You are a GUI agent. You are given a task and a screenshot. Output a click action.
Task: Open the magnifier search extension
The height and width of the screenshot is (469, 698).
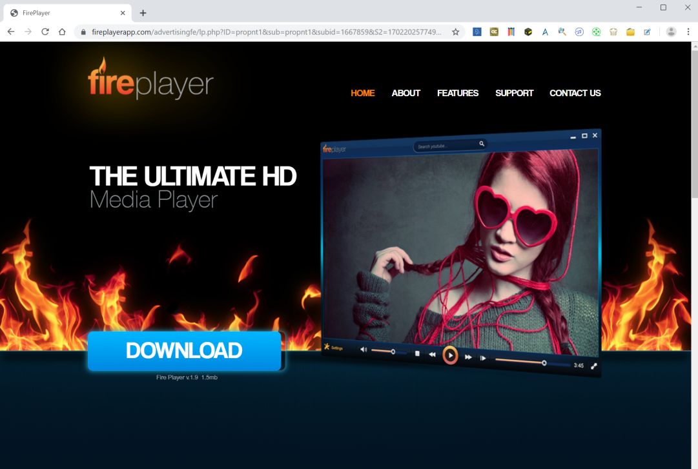(x=562, y=32)
